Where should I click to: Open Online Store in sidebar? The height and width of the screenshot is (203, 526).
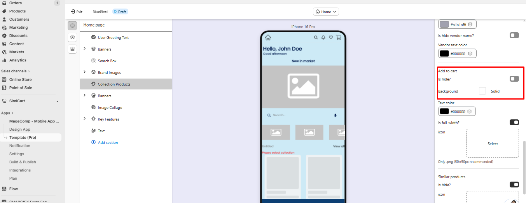tap(20, 80)
